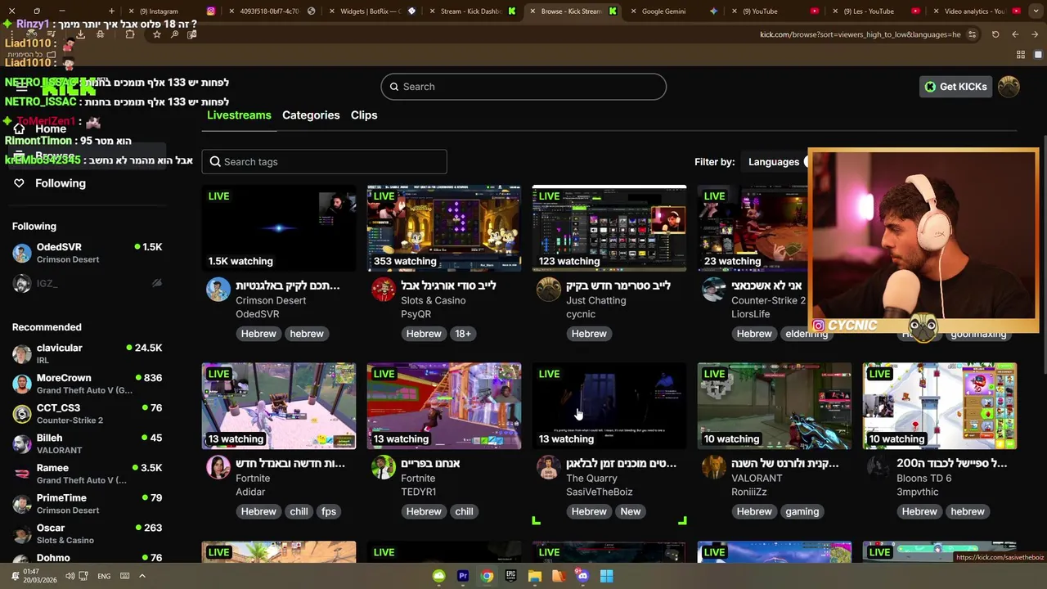Click the SasiVeTheBoiz streamer avatar

click(549, 466)
